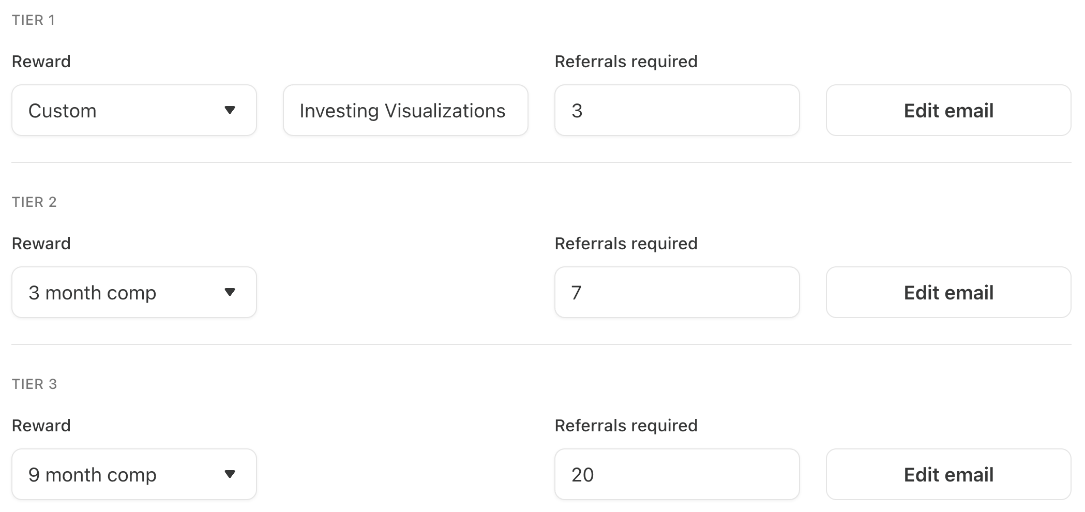Click Tier 3's Referrals required label
Screen dimensions: 1085x512
[626, 426]
